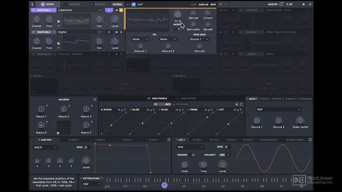The image size is (342, 192).
Task: Toggle the MORPH switch
Action: coord(178,28)
